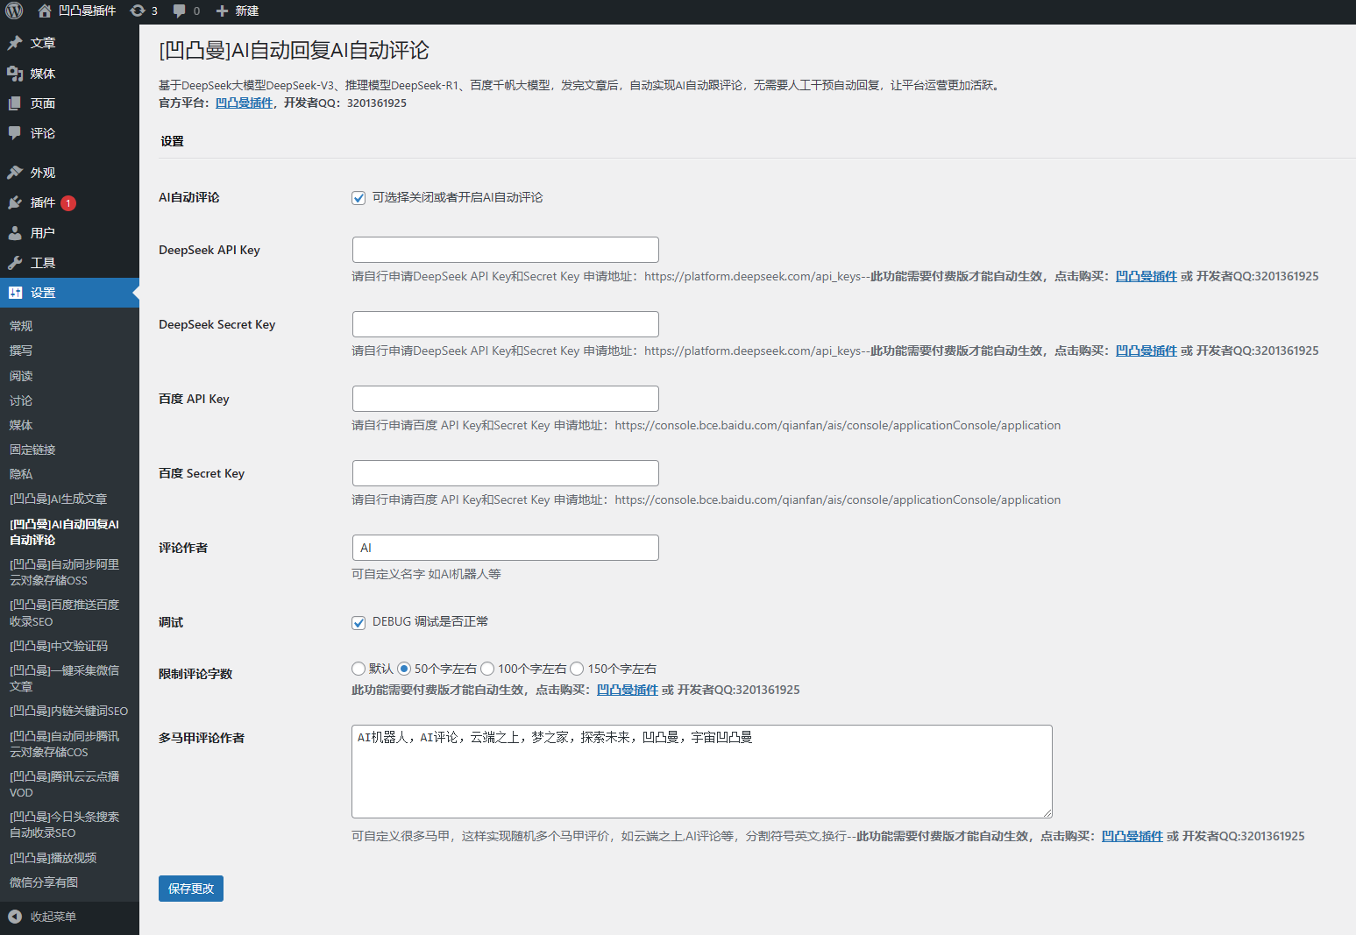Focus the DeepSeek Secret Key field
1356x935 pixels.
[x=506, y=324]
